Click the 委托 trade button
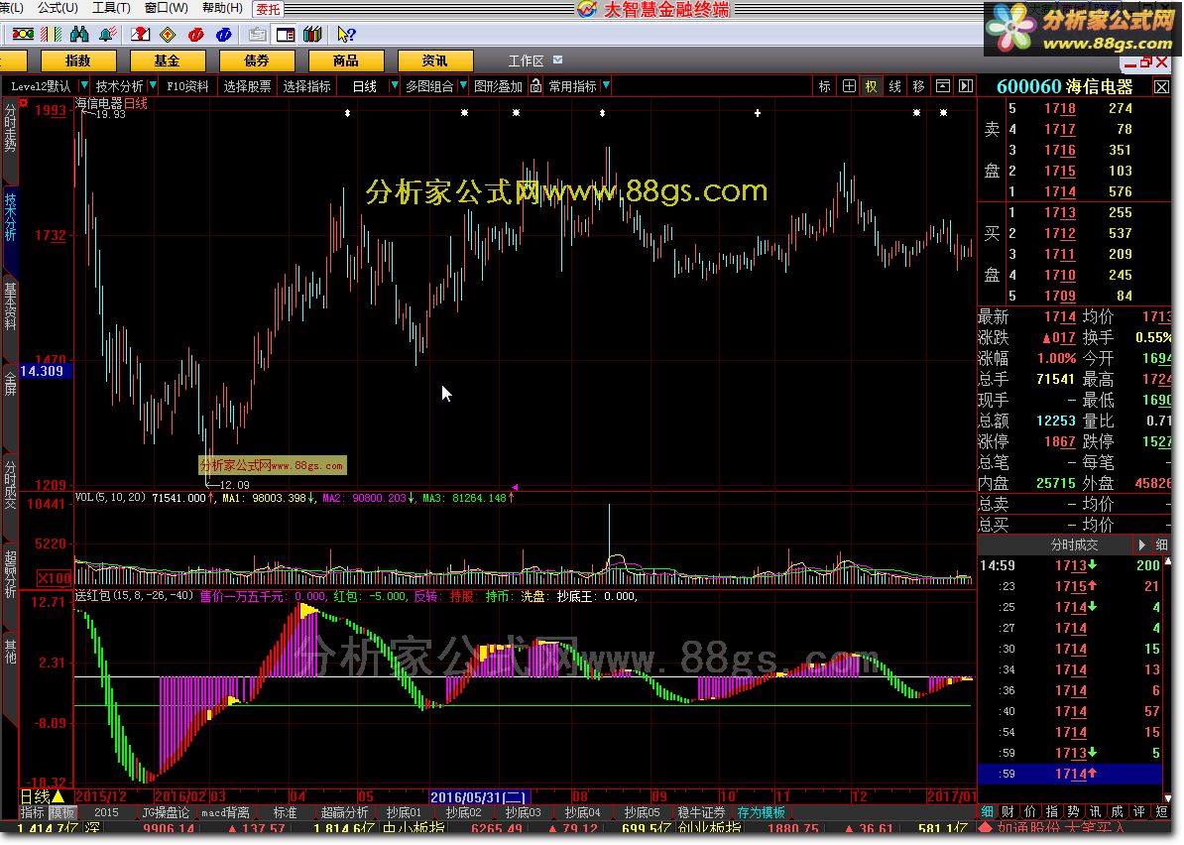This screenshot has height=845, width=1184. pyautogui.click(x=268, y=9)
